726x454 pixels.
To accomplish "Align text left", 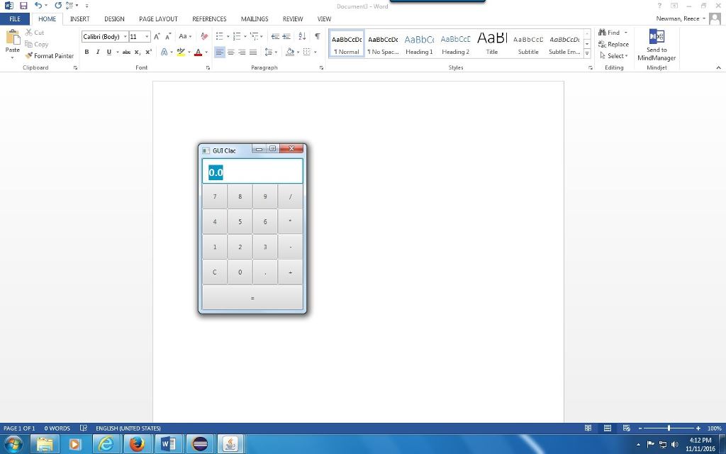I will click(220, 52).
